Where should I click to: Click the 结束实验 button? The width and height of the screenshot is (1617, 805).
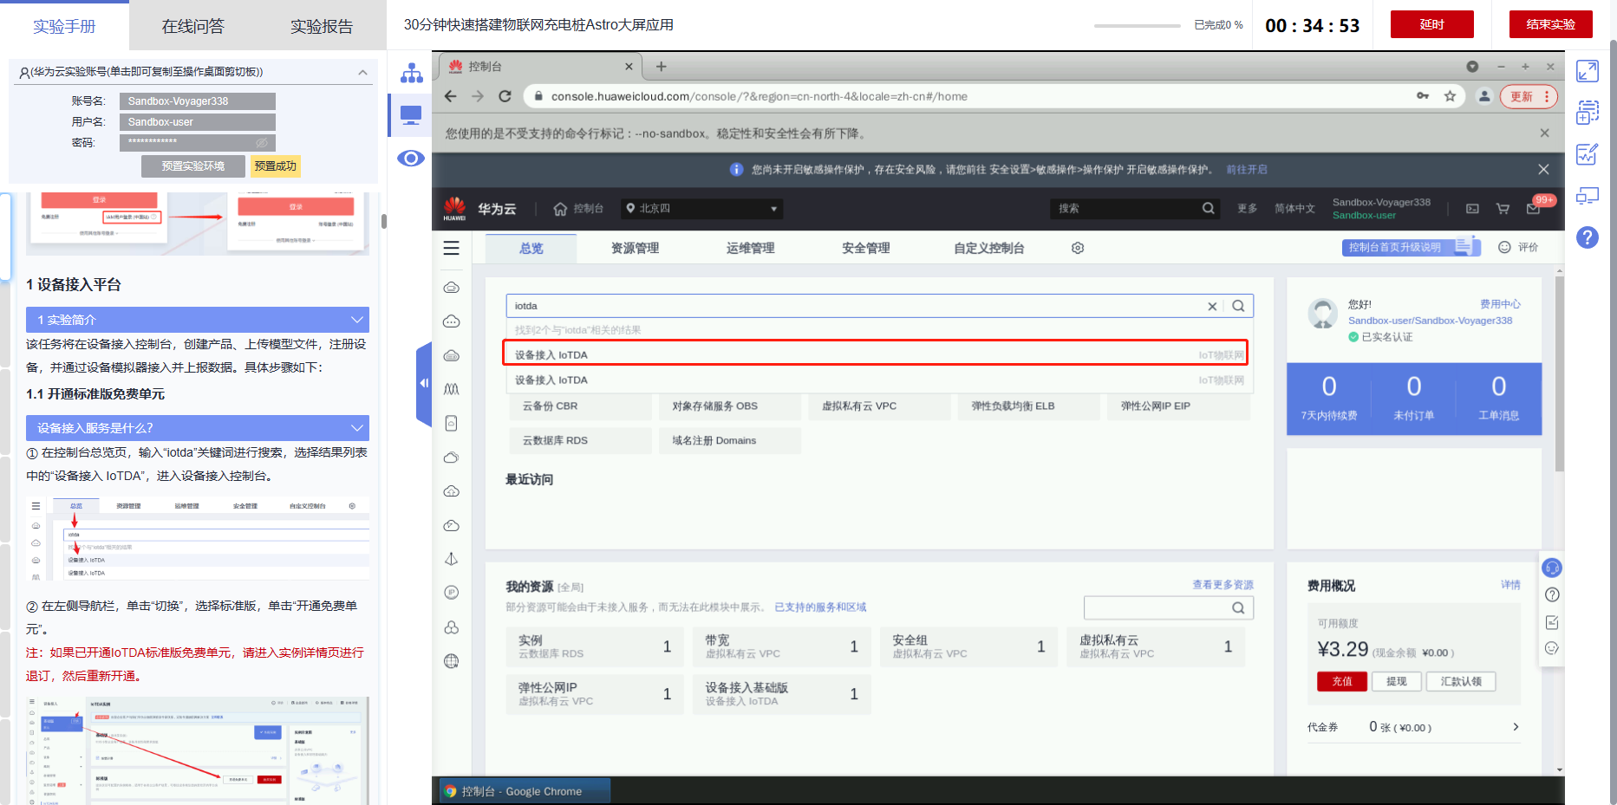pyautogui.click(x=1551, y=24)
